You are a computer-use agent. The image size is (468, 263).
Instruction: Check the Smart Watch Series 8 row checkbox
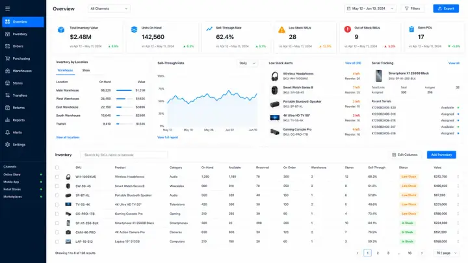(x=57, y=186)
